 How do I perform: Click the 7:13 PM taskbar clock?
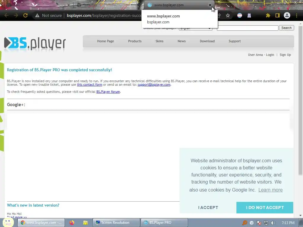288,223
